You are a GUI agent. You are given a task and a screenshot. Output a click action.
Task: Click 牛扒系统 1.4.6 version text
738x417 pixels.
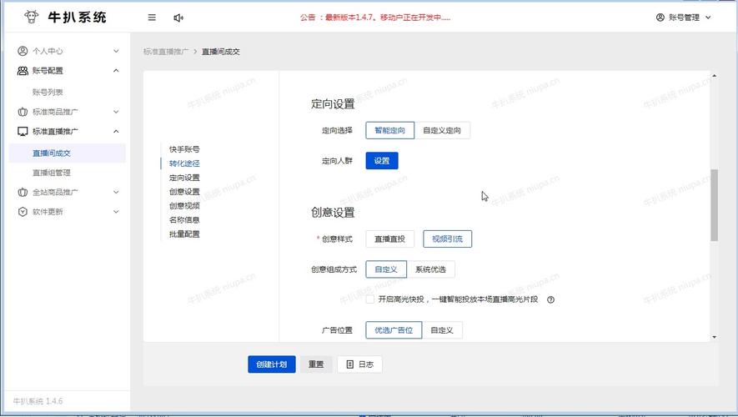pos(38,401)
